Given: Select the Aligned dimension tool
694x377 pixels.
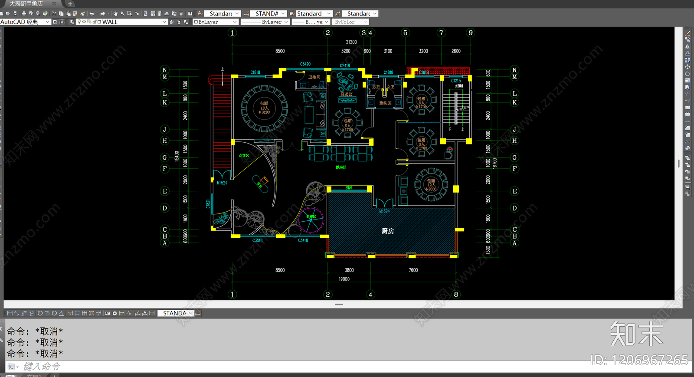Looking at the screenshot, I should pos(16,313).
